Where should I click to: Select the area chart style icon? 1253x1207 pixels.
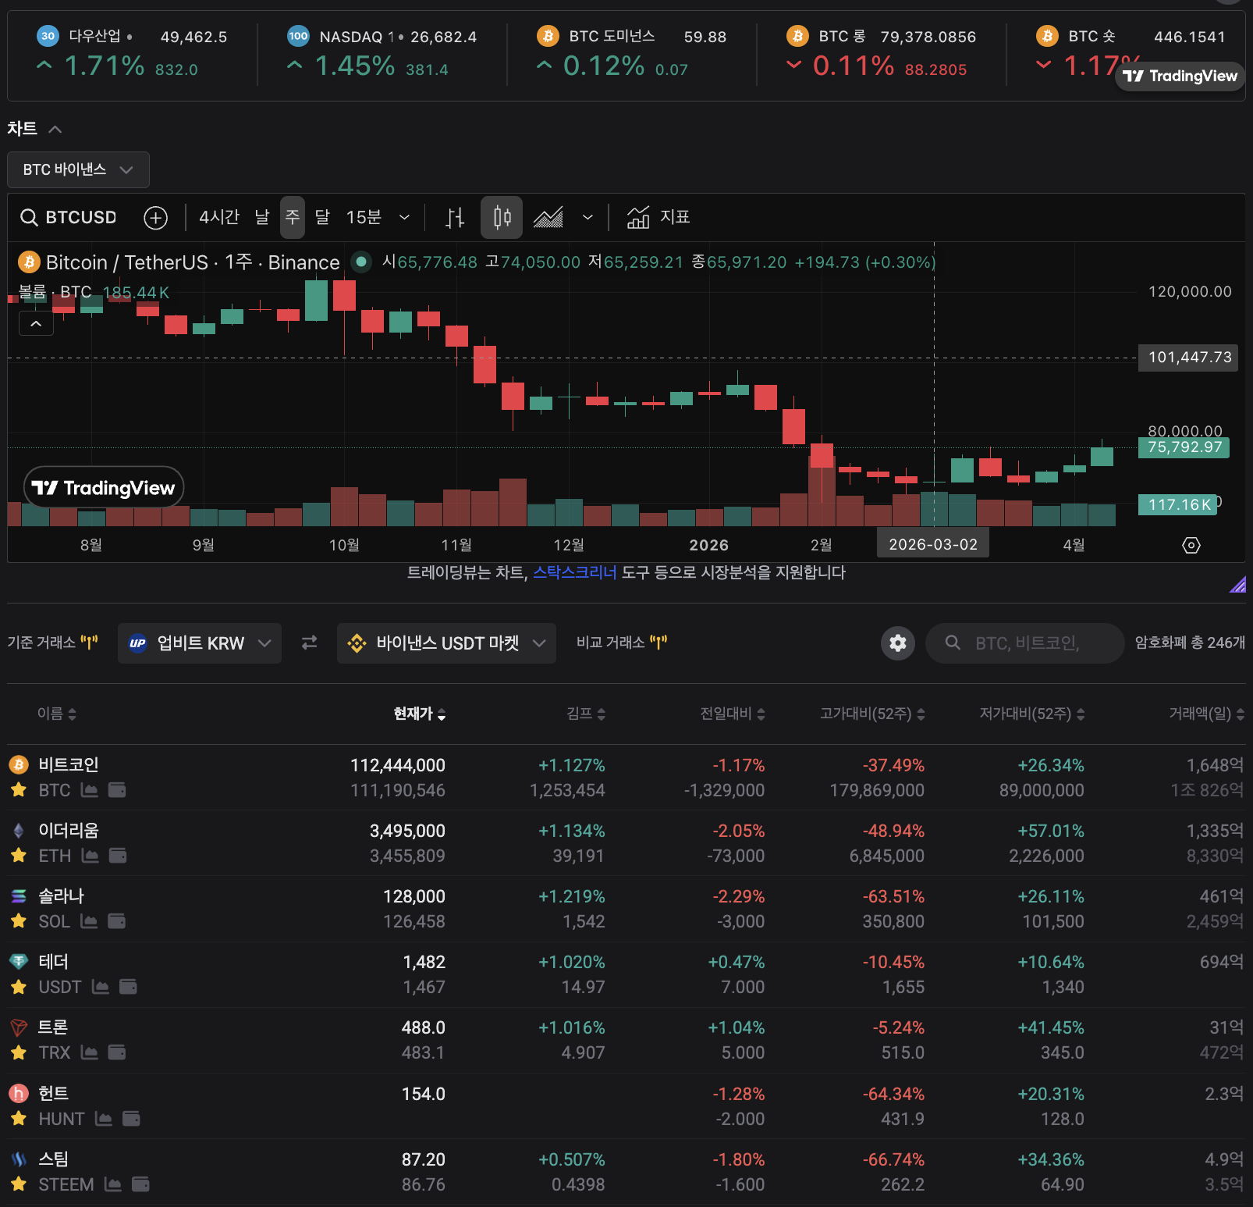coord(548,218)
